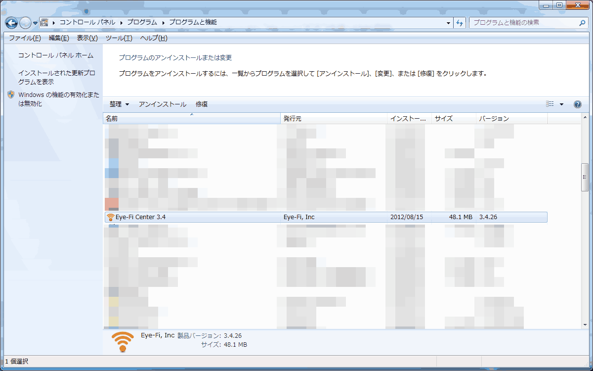Open the 整理 dropdown in toolbar
The height and width of the screenshot is (371, 593).
(119, 104)
